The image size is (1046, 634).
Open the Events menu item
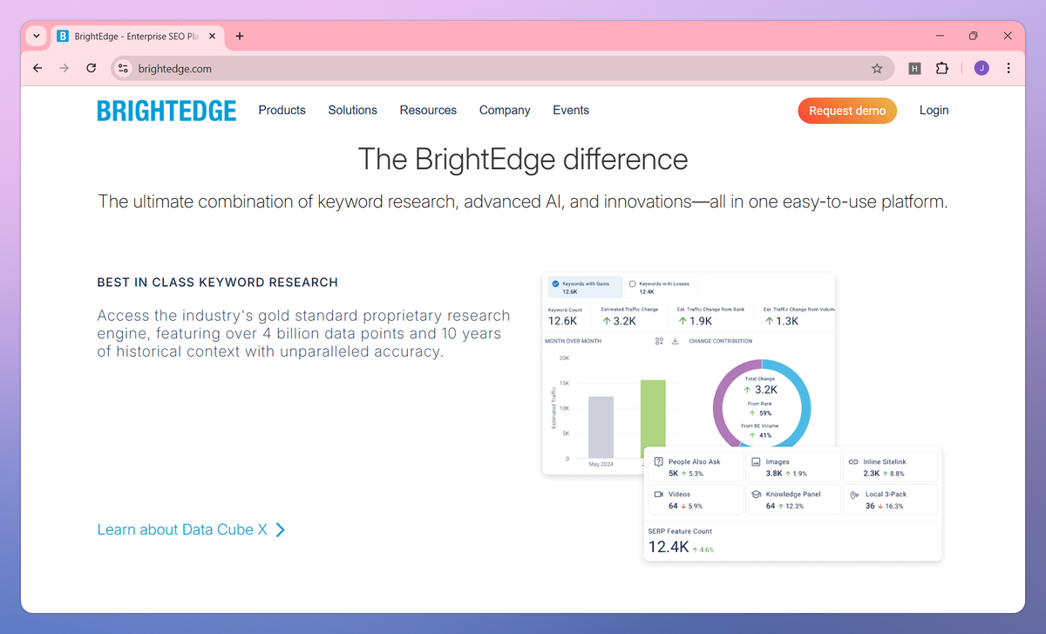coord(571,110)
